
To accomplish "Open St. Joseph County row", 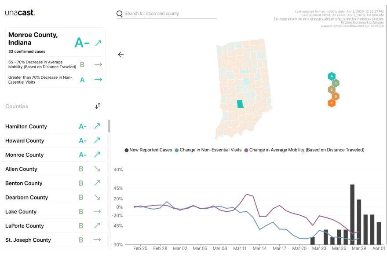I will tap(53, 240).
